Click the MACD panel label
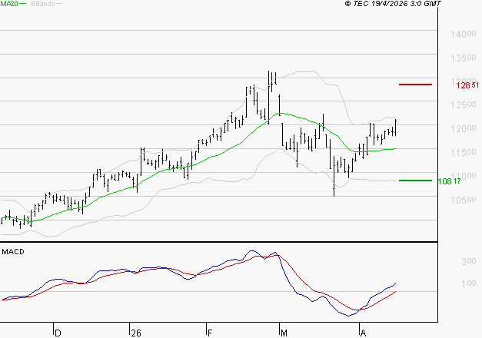 (13, 252)
